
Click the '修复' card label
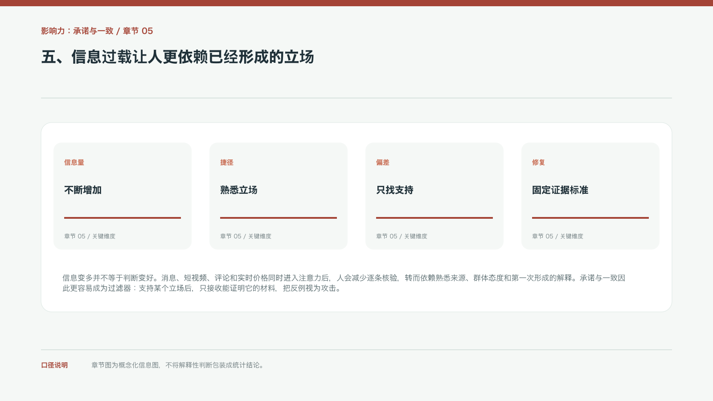[x=539, y=163]
